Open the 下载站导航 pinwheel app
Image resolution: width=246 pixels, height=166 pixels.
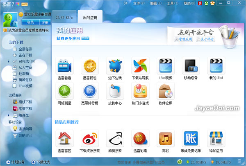pos(140,66)
